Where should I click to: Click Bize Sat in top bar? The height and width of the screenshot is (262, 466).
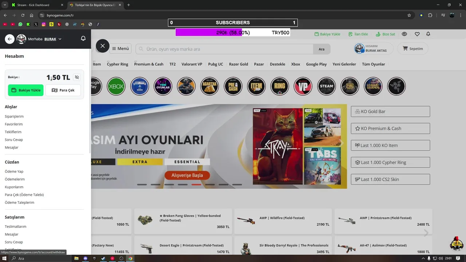point(386,34)
